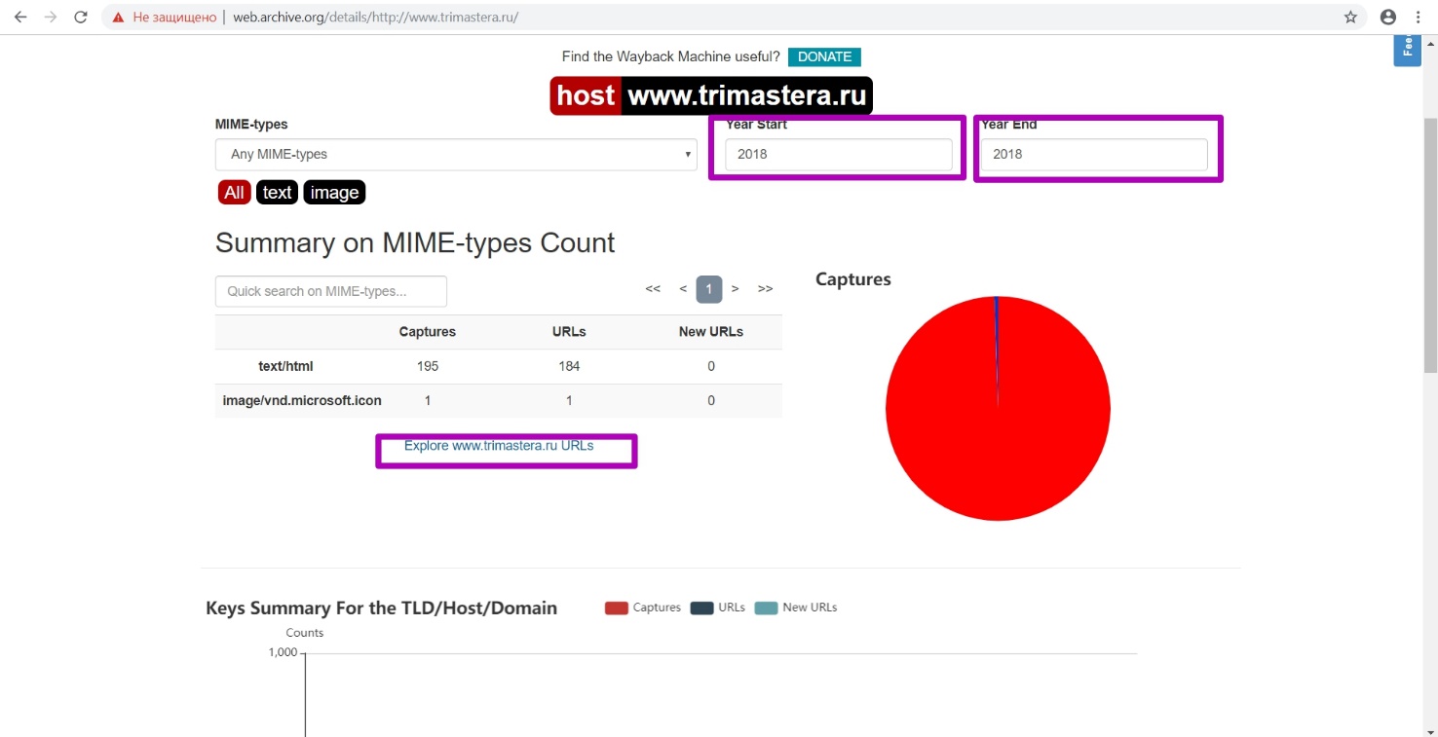Image resolution: width=1438 pixels, height=737 pixels.
Task: Reload the current page
Action: point(81,17)
